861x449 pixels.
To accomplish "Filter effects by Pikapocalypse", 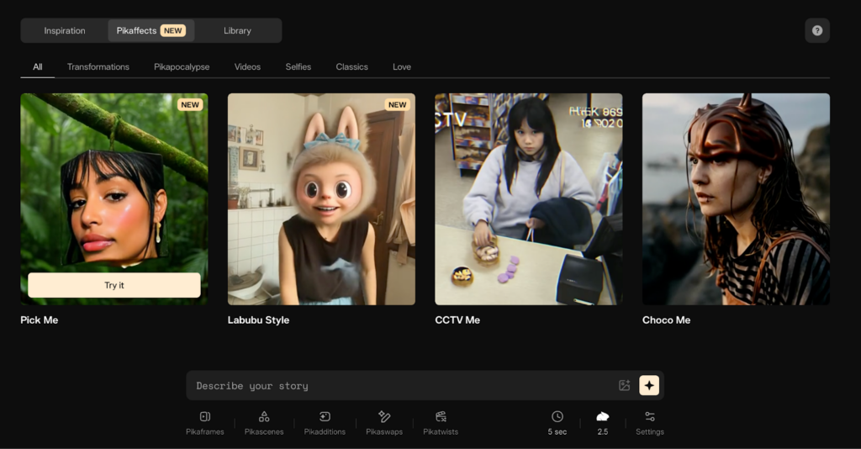I will 182,66.
